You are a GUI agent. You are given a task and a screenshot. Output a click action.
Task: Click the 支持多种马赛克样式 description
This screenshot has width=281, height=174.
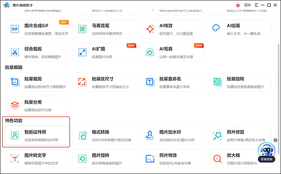pyautogui.click(x=107, y=33)
